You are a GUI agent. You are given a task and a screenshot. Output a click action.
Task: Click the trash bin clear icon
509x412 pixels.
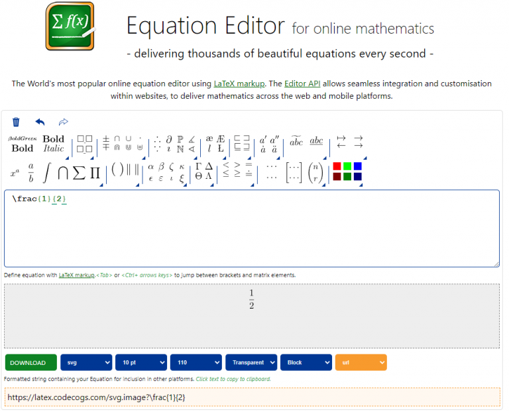(16, 123)
